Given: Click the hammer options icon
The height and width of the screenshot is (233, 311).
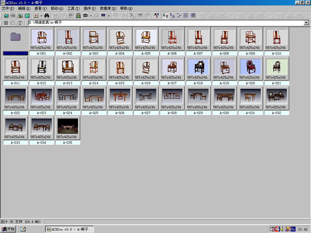Looking at the screenshot, I should coord(156,15).
